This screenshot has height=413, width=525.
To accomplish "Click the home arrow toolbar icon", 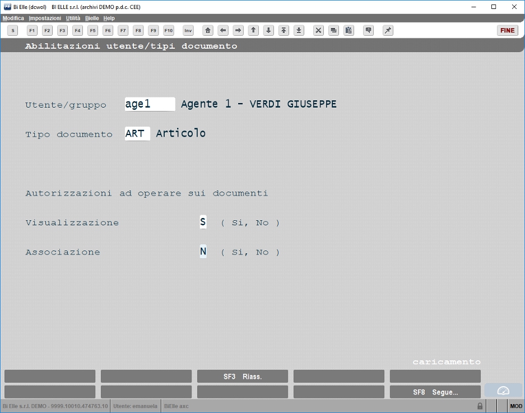I will [x=208, y=30].
